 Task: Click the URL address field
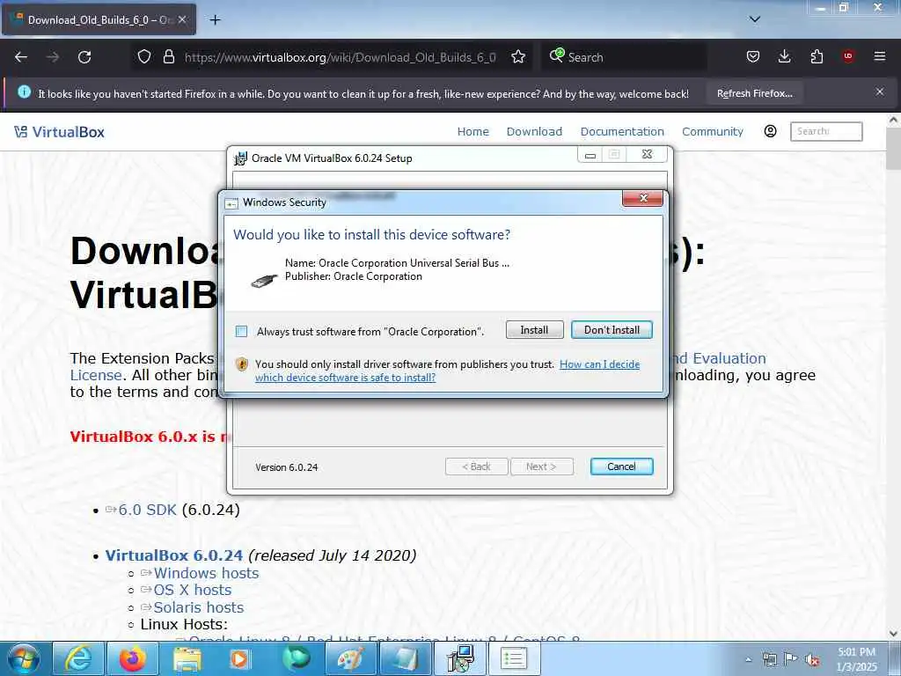point(340,57)
